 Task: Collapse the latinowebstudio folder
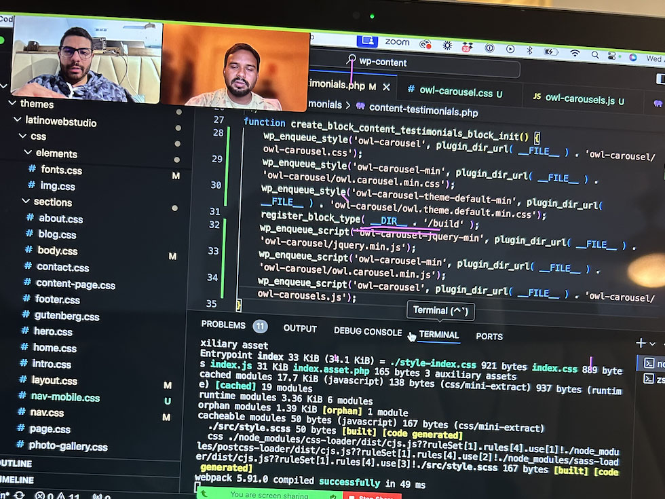click(x=18, y=119)
